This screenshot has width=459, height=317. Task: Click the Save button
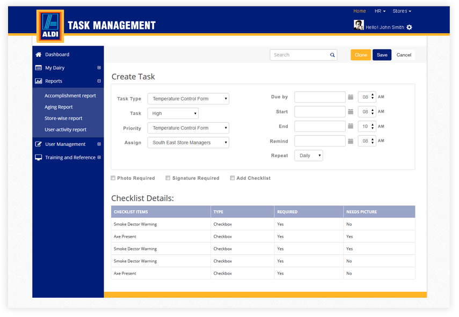pyautogui.click(x=382, y=55)
